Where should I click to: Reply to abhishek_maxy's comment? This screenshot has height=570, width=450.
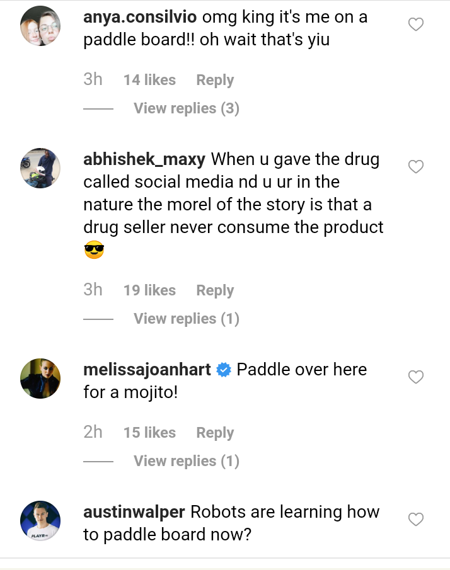[x=215, y=290]
